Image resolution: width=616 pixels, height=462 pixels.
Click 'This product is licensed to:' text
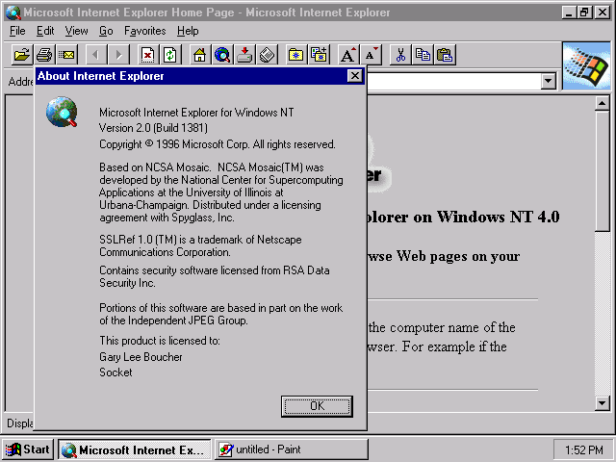point(160,341)
